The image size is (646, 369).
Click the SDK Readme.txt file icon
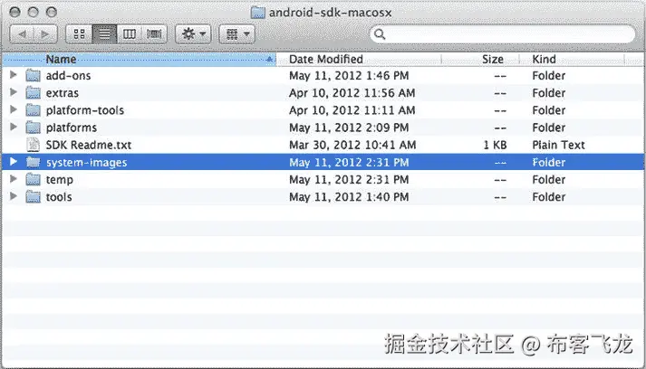coord(33,145)
